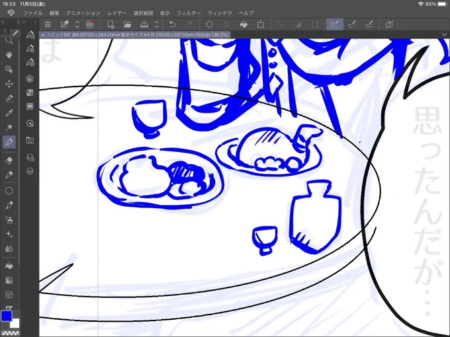Select the Fill bucket tool in tool palette
Viewport: 450px width, 337px height.
9,266
